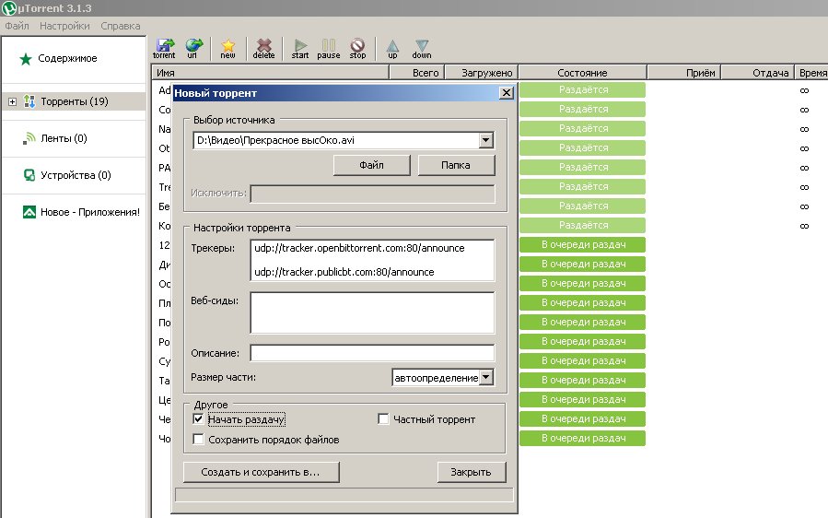
Task: Click Создать и сохранить в... button
Action: click(261, 472)
